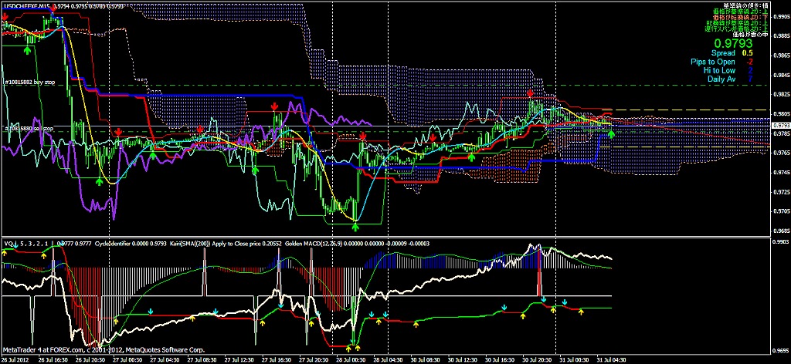Select green up arrow below the first candles
The image size is (791, 364).
coord(28,49)
